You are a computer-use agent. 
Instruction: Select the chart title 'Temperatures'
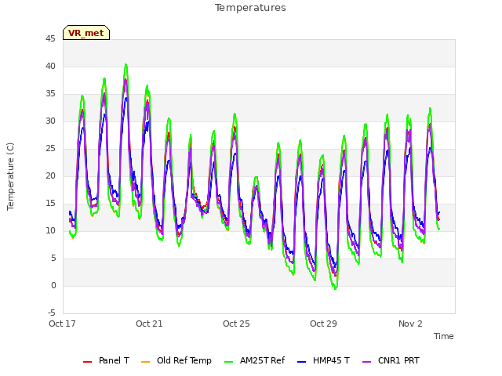250,8
